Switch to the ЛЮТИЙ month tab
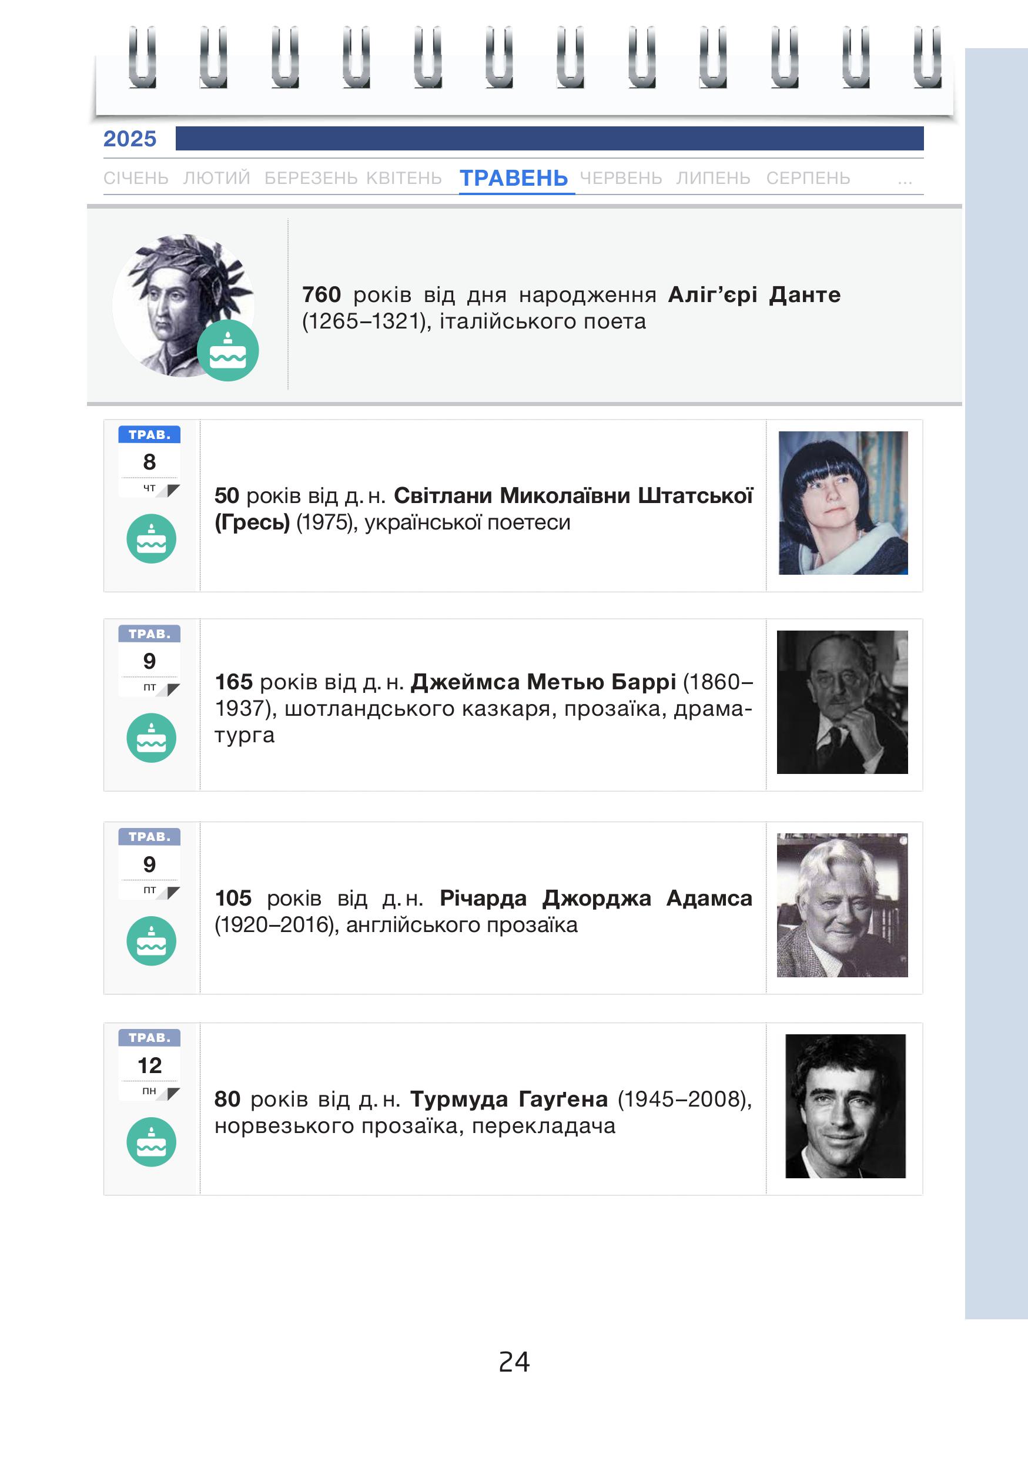 [x=216, y=178]
